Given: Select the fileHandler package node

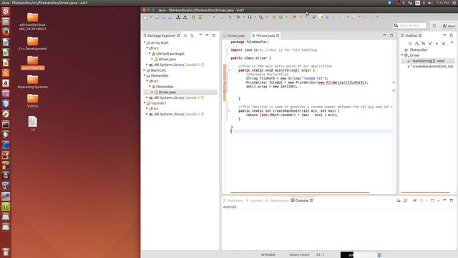Looking at the screenshot, I should (165, 87).
